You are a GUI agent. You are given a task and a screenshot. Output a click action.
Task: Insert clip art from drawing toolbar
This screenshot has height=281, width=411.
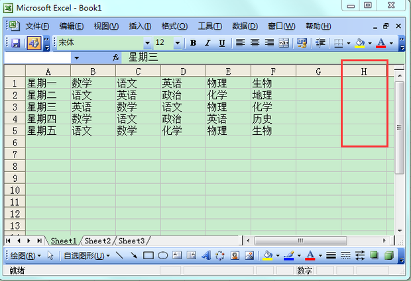pos(235,255)
